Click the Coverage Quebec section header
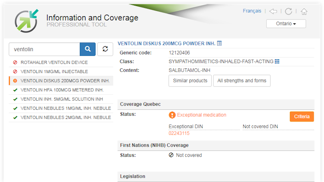 point(216,104)
